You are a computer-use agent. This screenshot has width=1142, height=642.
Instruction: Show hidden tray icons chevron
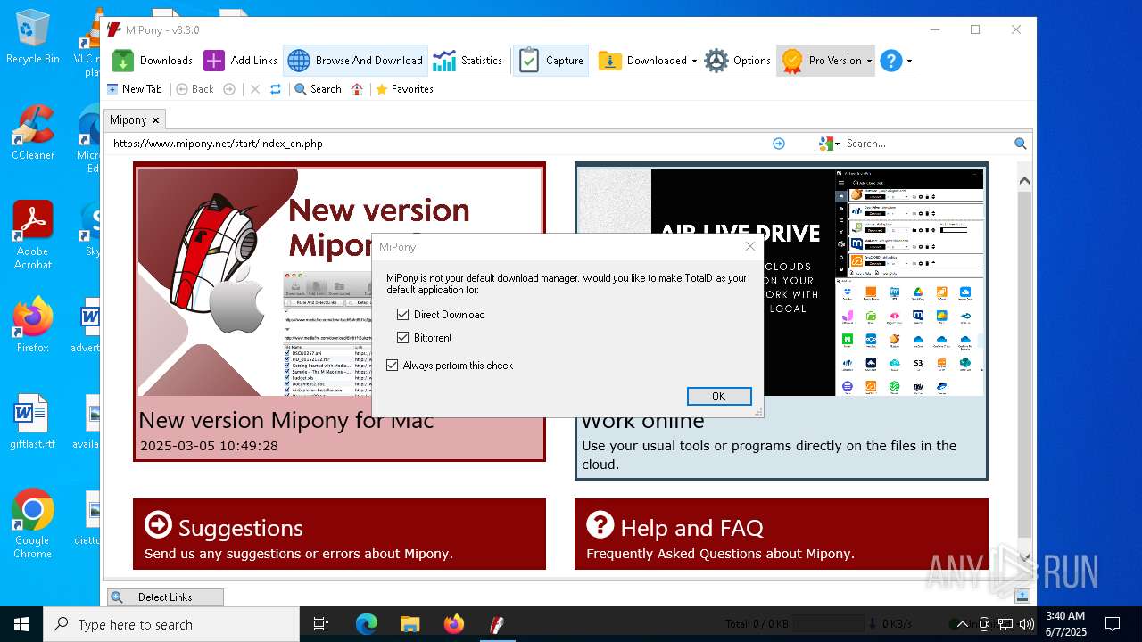(x=962, y=624)
